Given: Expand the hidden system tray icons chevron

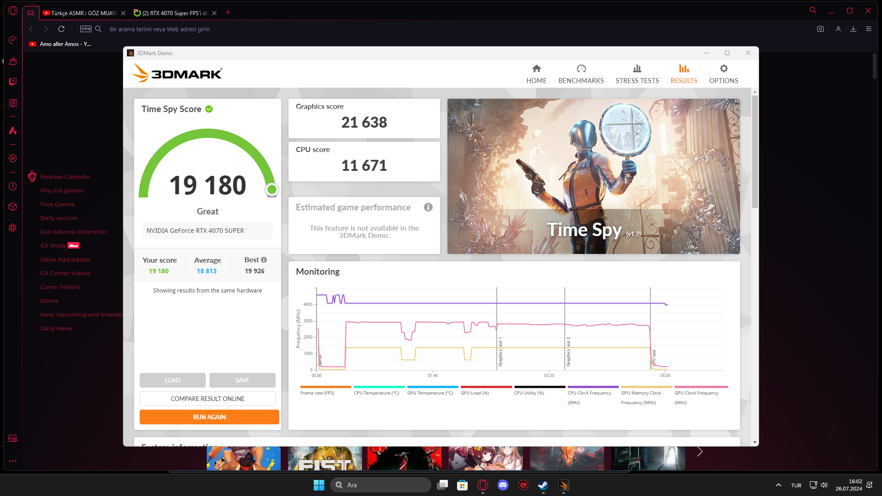Looking at the screenshot, I should [778, 485].
